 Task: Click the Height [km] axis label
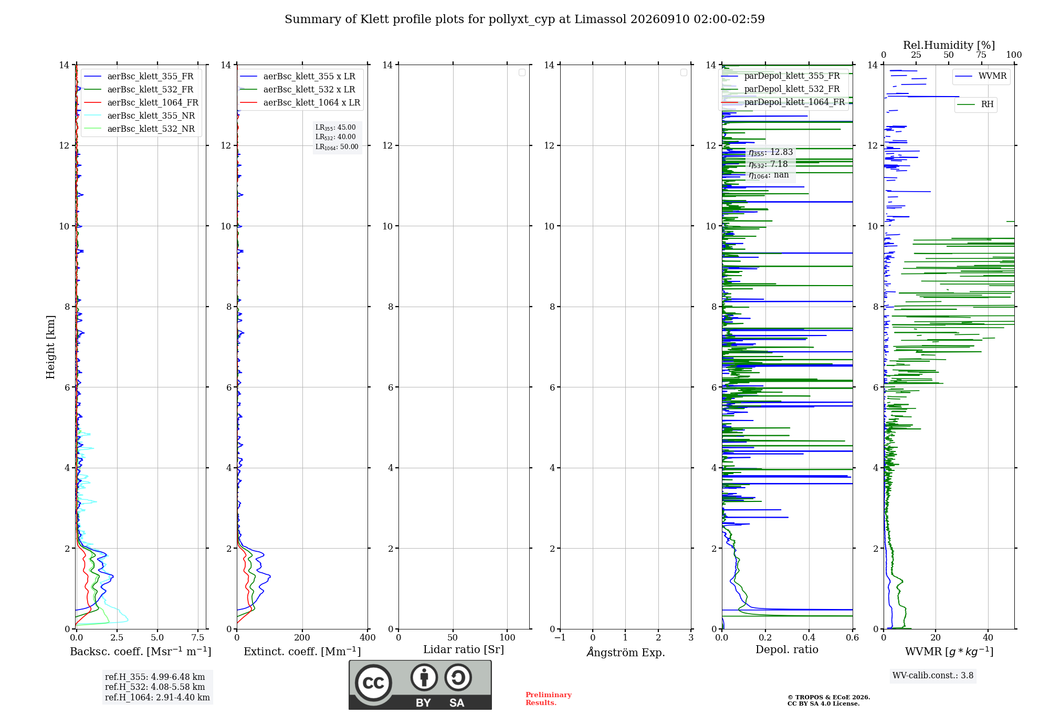click(x=50, y=347)
